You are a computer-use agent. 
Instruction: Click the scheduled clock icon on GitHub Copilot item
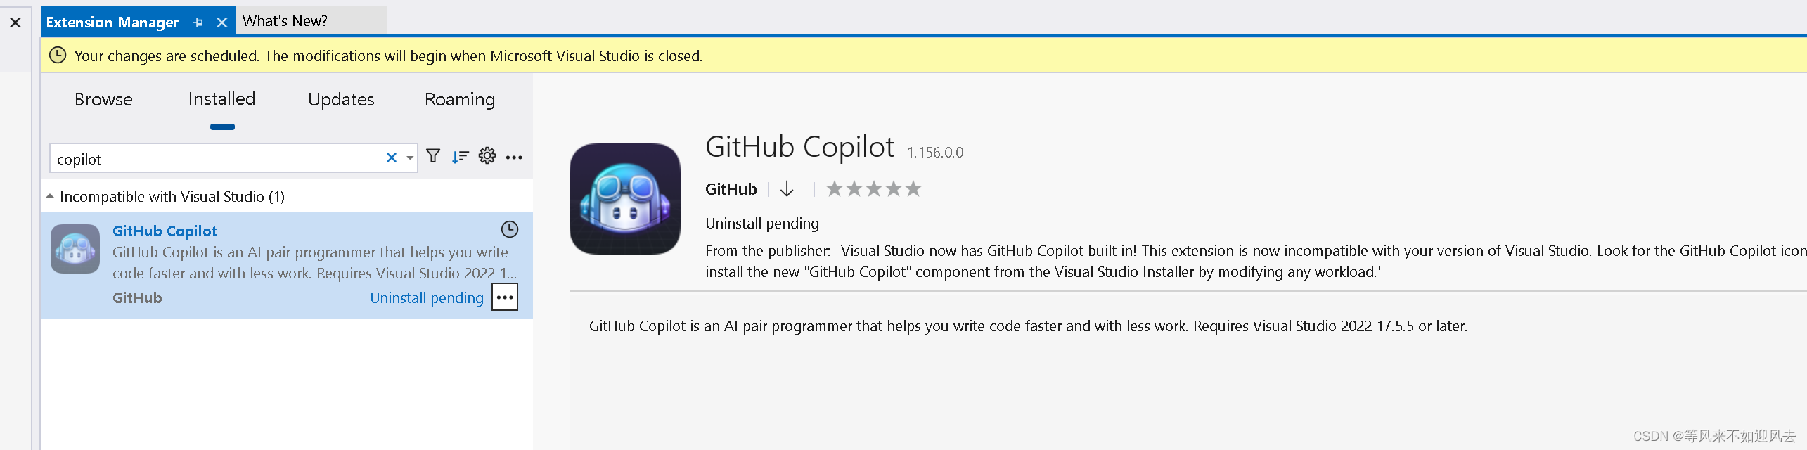click(x=509, y=229)
